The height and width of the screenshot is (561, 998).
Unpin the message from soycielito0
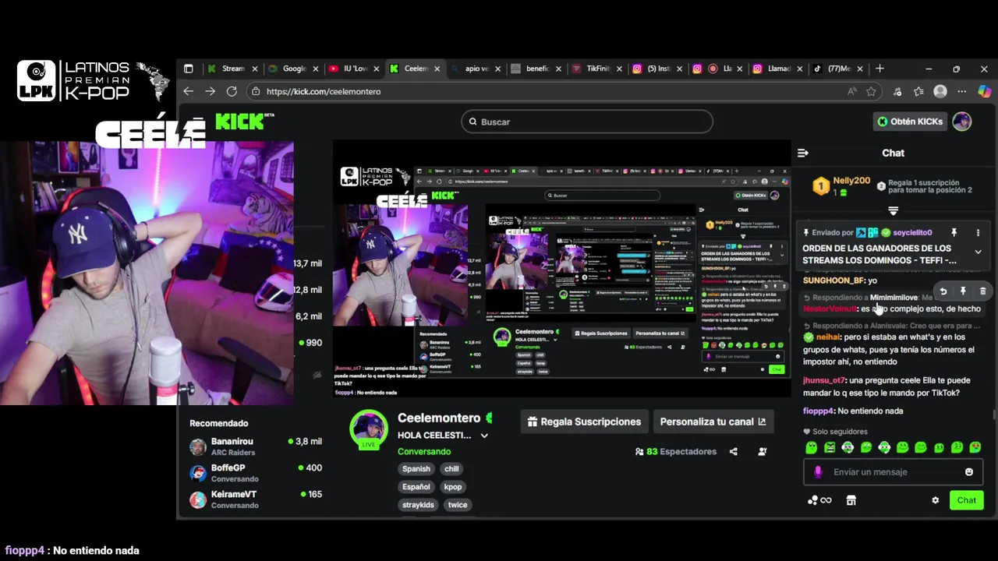(954, 232)
